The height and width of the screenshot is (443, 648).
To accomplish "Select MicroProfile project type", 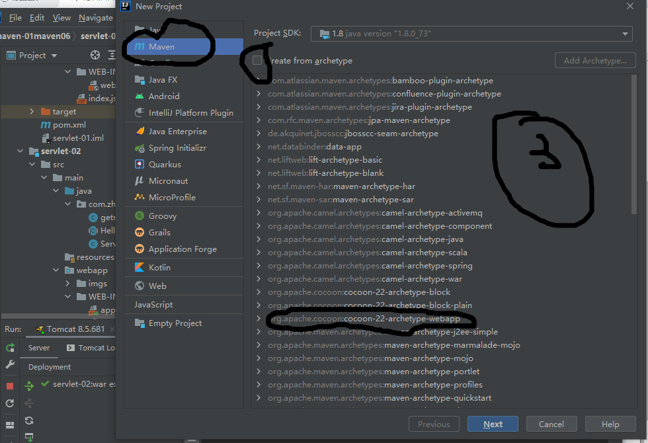I will (184, 198).
